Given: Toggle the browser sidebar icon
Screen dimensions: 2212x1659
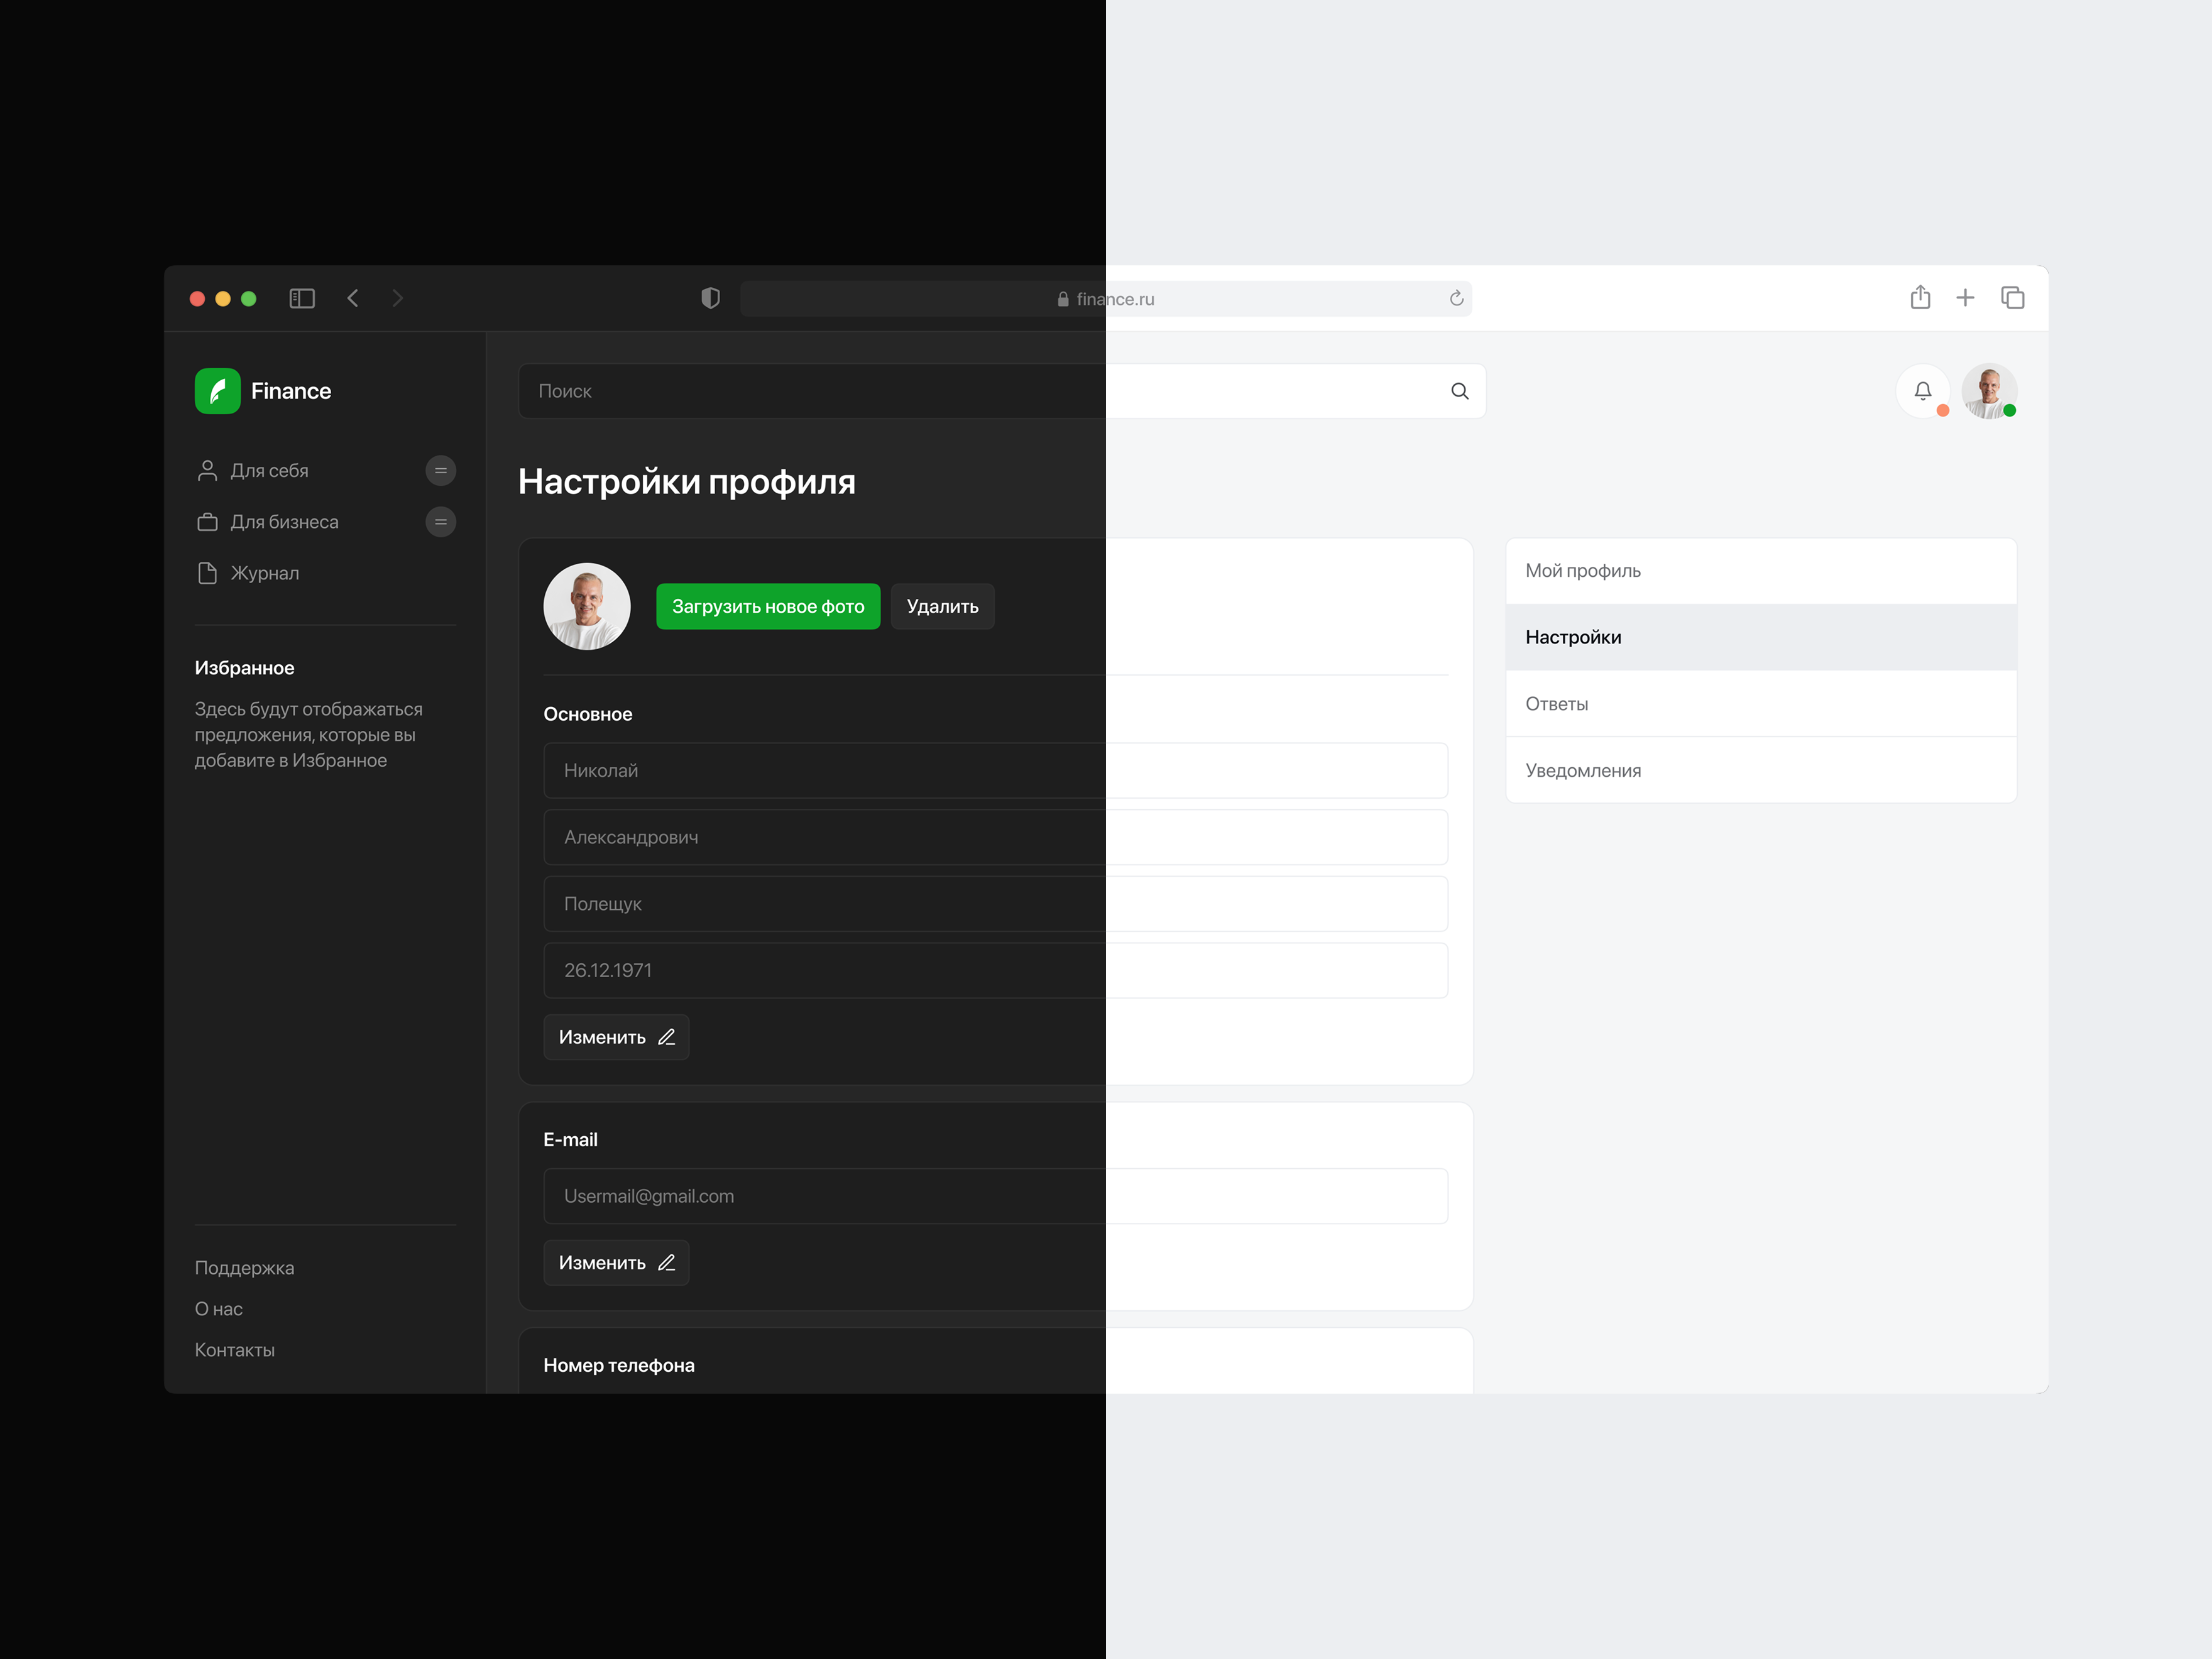Looking at the screenshot, I should 302,298.
